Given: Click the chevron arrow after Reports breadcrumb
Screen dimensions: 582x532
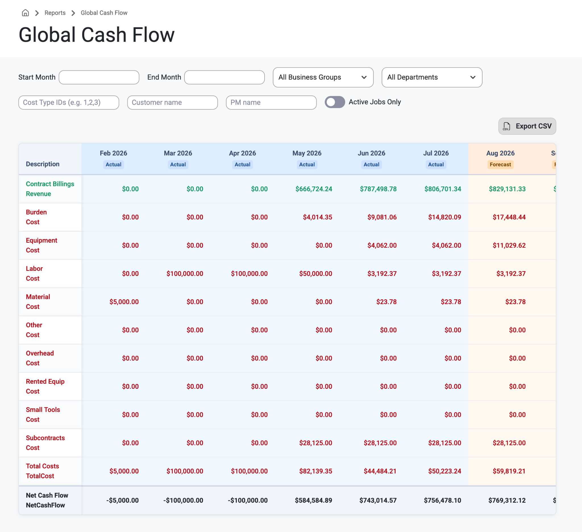Looking at the screenshot, I should (x=73, y=13).
